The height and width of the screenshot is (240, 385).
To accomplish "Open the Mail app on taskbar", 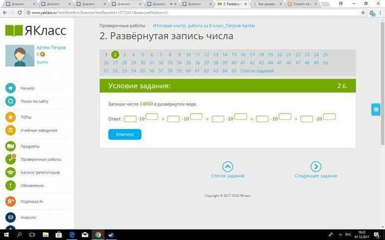I will (85, 235).
